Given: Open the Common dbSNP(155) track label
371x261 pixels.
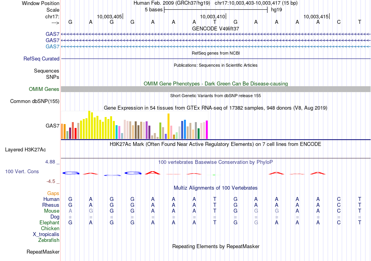Looking at the screenshot, I should click(x=35, y=101).
